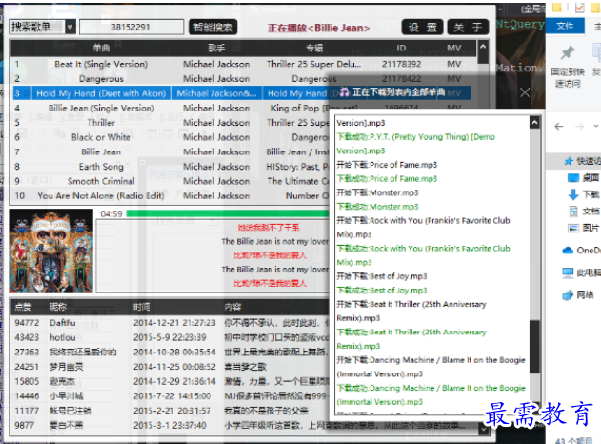Select the Earth Song row
Viewport: 601px width, 444px height.
(x=169, y=167)
